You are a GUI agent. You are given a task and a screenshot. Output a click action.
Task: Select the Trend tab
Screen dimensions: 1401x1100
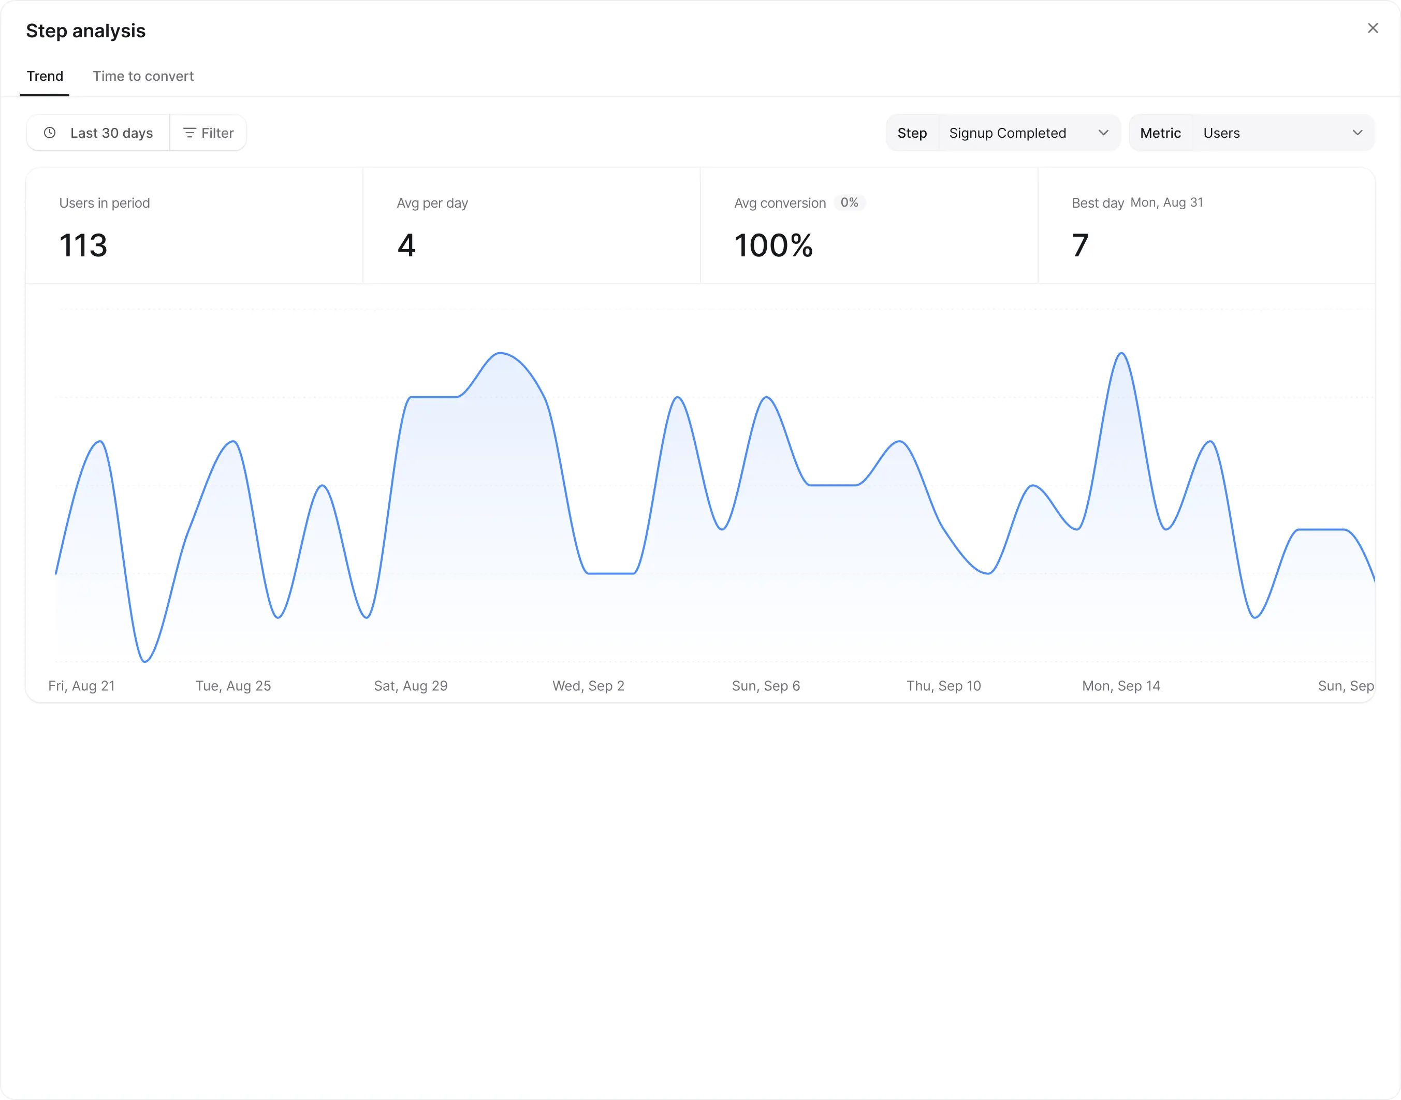click(x=45, y=76)
